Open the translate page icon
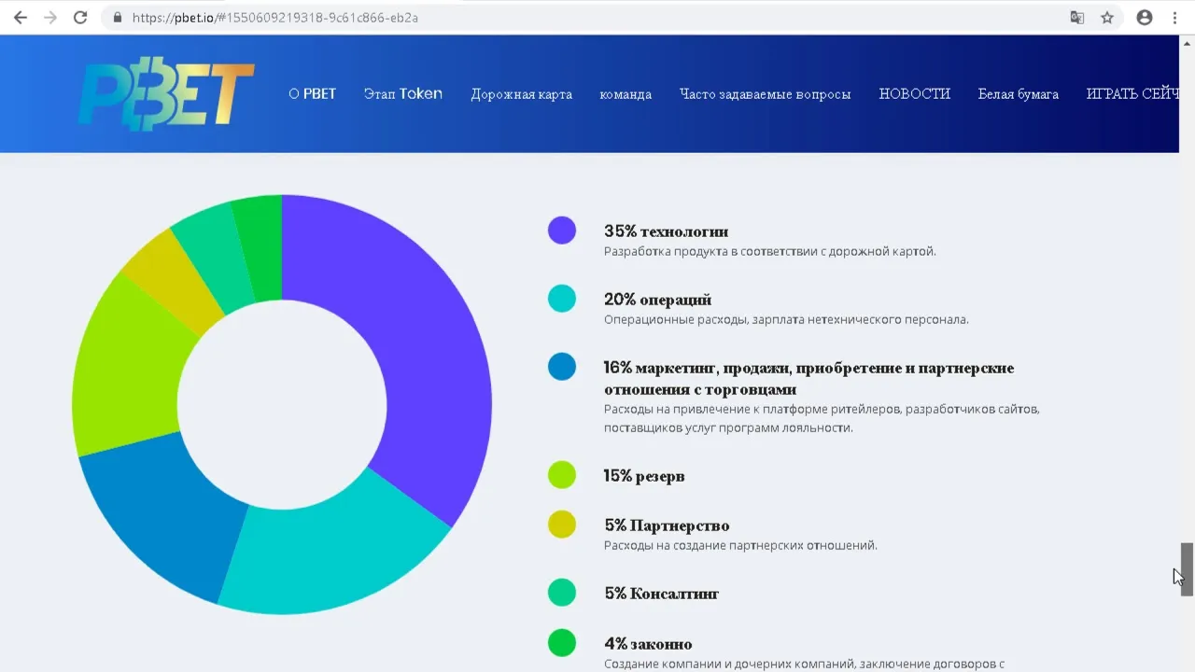Viewport: 1195px width, 672px height. 1077,18
